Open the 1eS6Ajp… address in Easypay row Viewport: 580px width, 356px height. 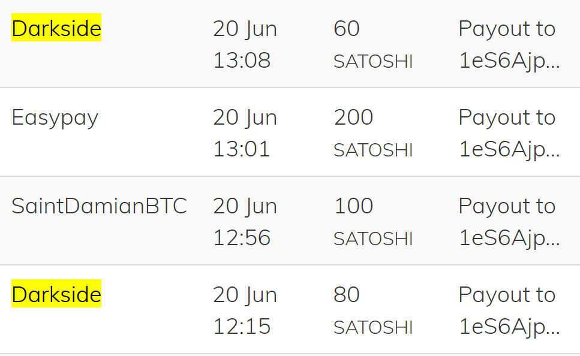tap(509, 150)
